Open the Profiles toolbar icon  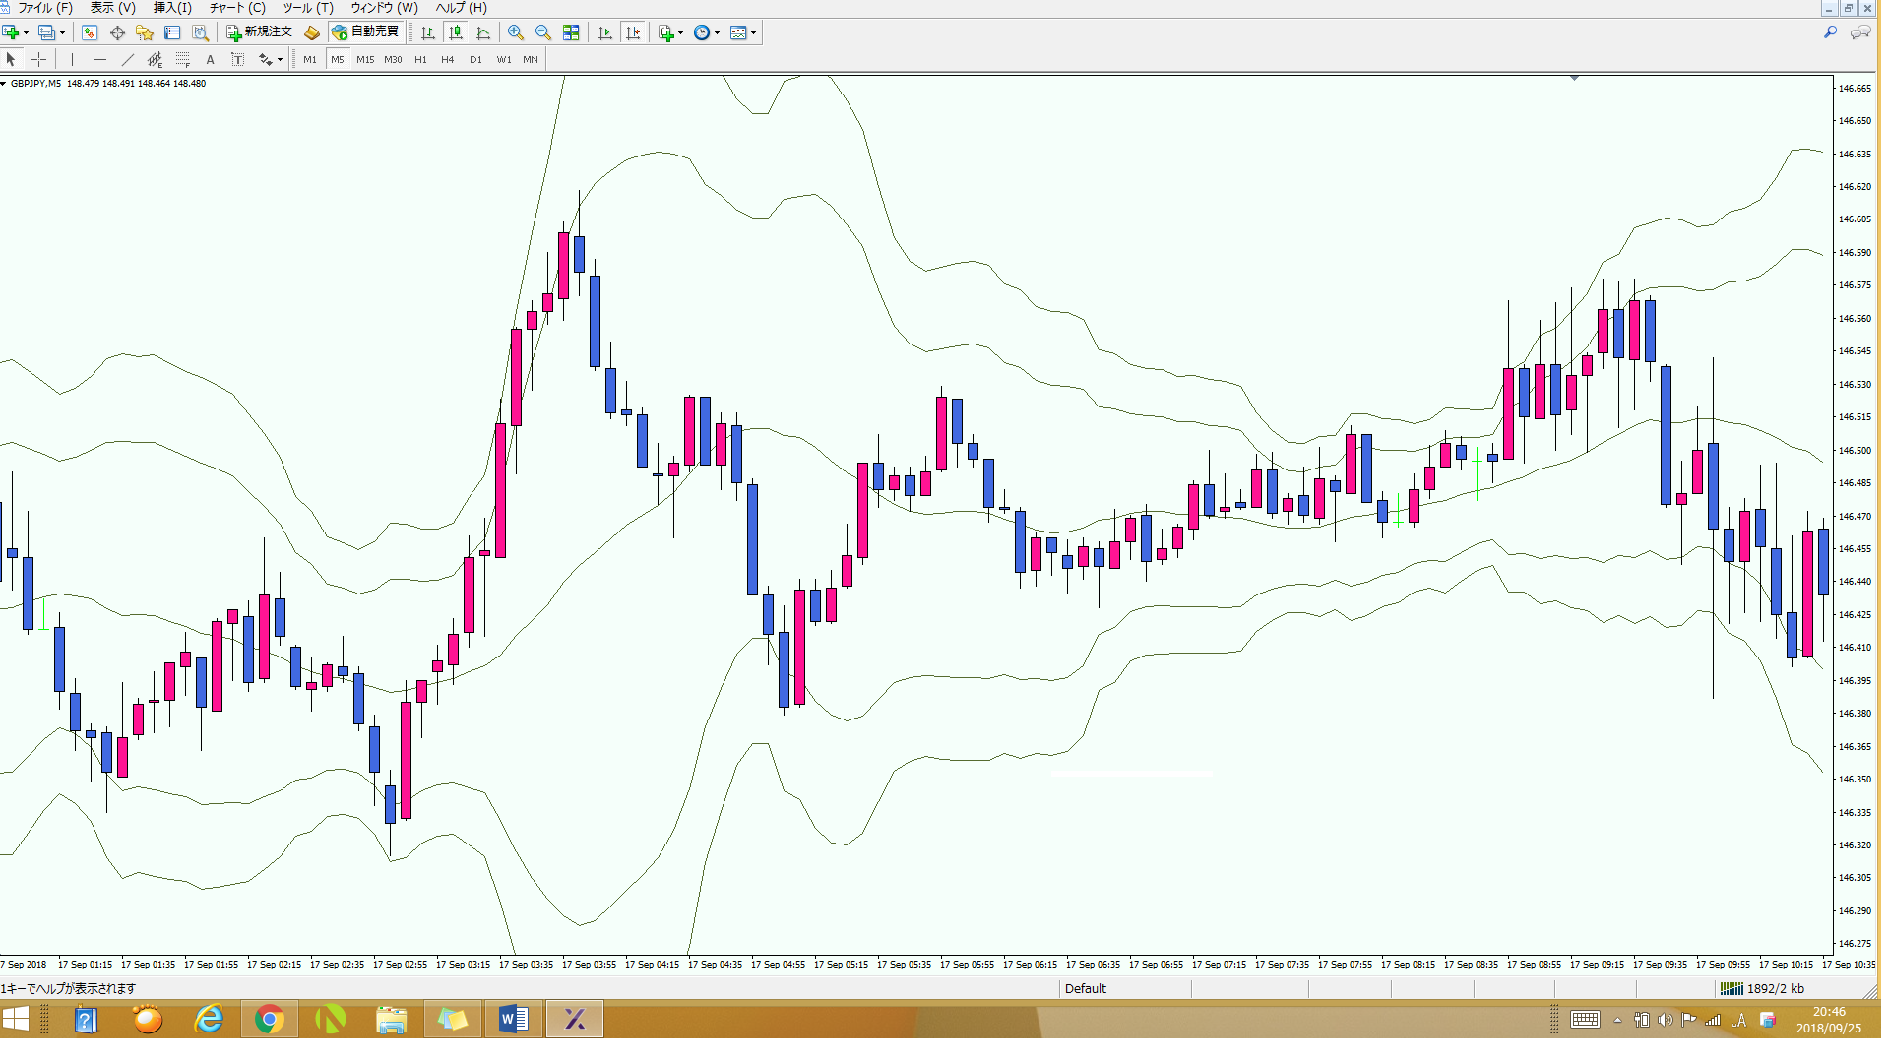[x=46, y=32]
